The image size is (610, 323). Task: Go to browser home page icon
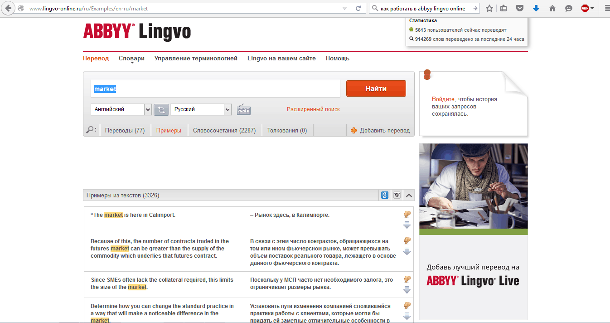click(552, 8)
